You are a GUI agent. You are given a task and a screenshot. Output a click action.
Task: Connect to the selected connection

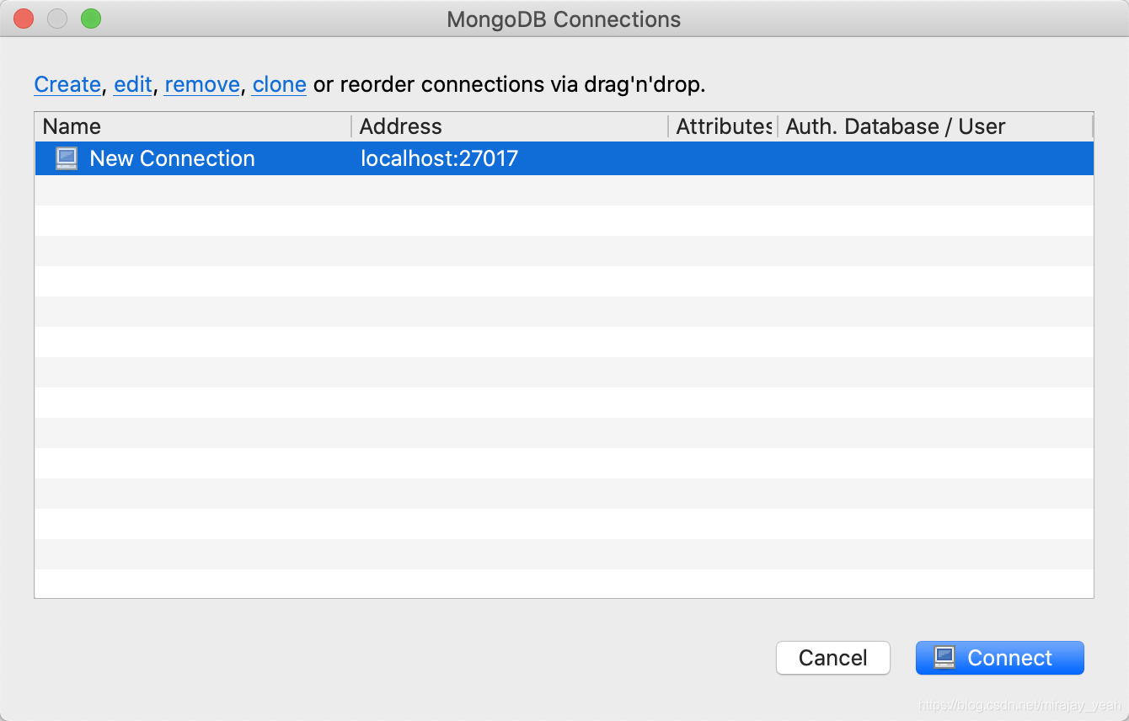(999, 658)
